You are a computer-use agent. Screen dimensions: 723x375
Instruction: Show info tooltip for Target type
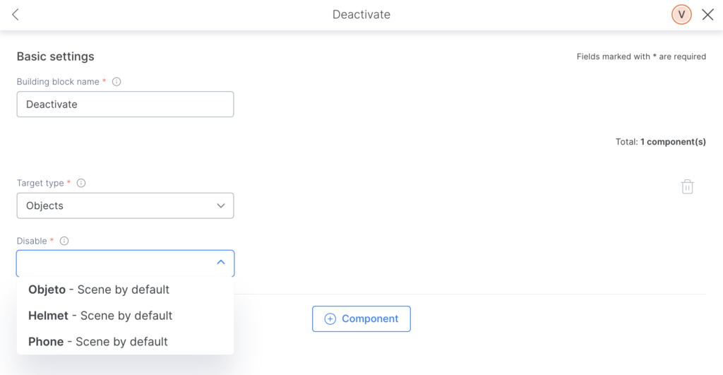click(x=81, y=183)
